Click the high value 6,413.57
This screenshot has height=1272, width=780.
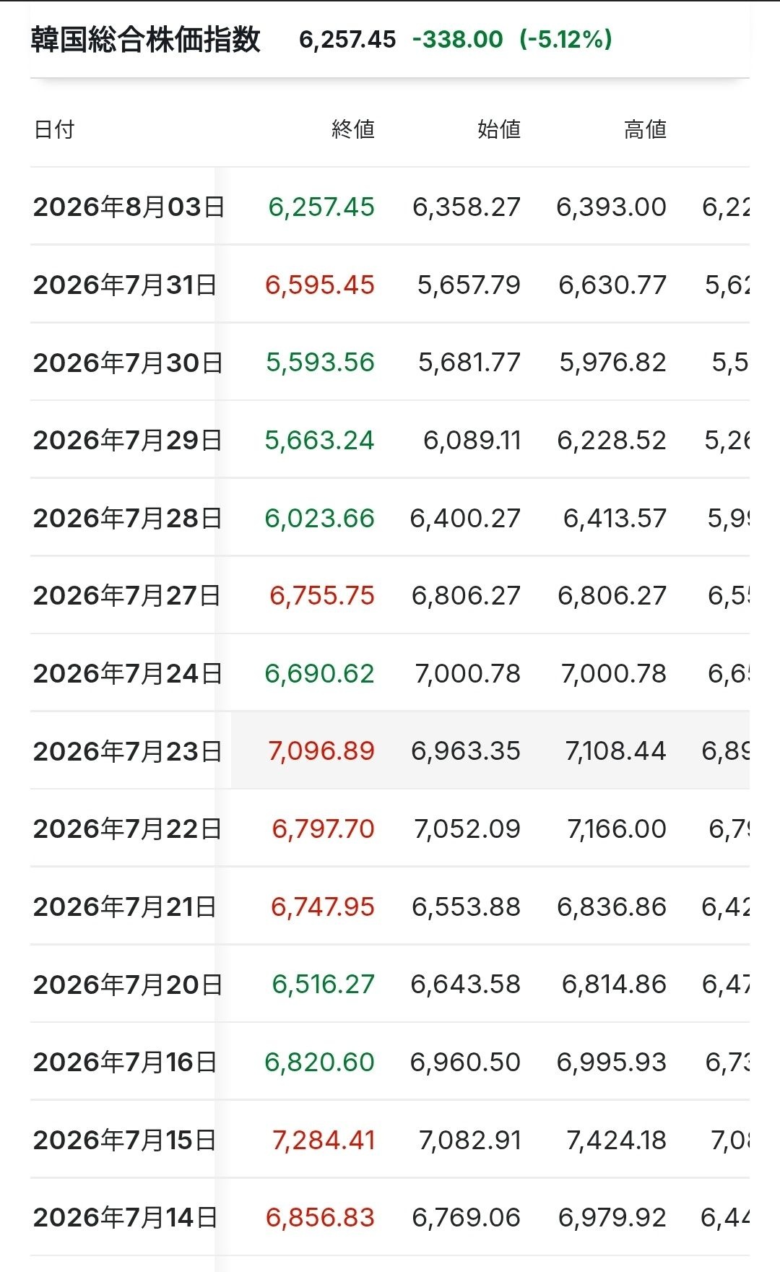[x=615, y=518]
